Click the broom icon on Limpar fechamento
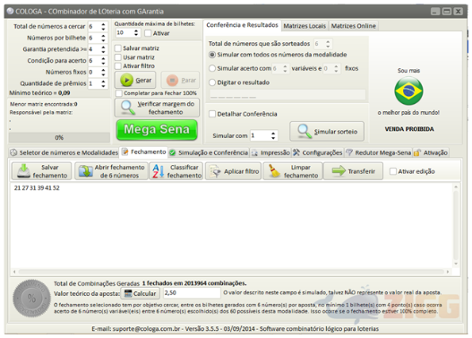This screenshot has height=338, width=472. click(x=274, y=171)
